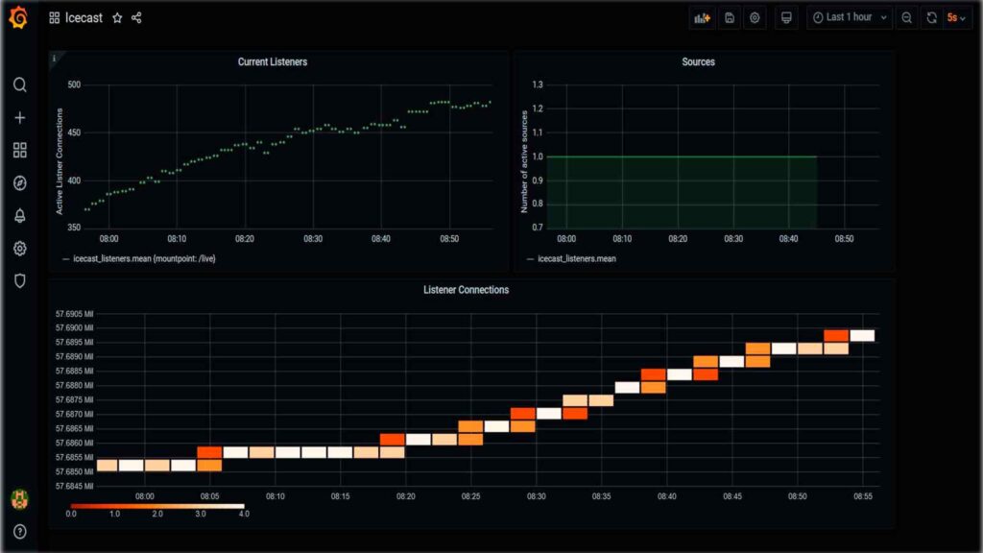983x553 pixels.
Task: Open the search dashboards icon in sidebar
Action: (x=19, y=84)
